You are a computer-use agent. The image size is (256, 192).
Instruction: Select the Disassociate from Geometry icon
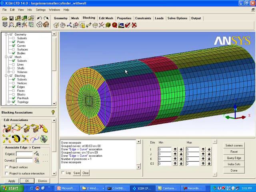coord(44,128)
